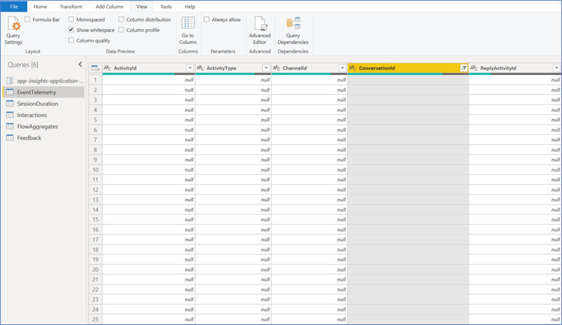Click ConversationId cell in row 8
This screenshot has height=325, width=562.
(x=408, y=150)
